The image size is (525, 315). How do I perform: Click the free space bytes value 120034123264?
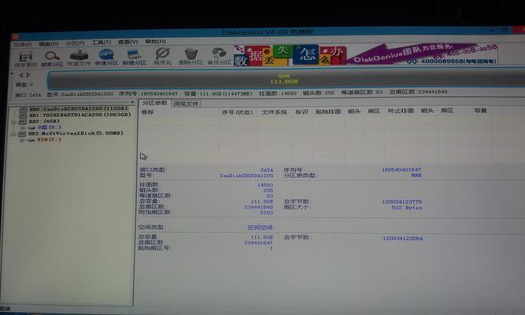pos(402,239)
